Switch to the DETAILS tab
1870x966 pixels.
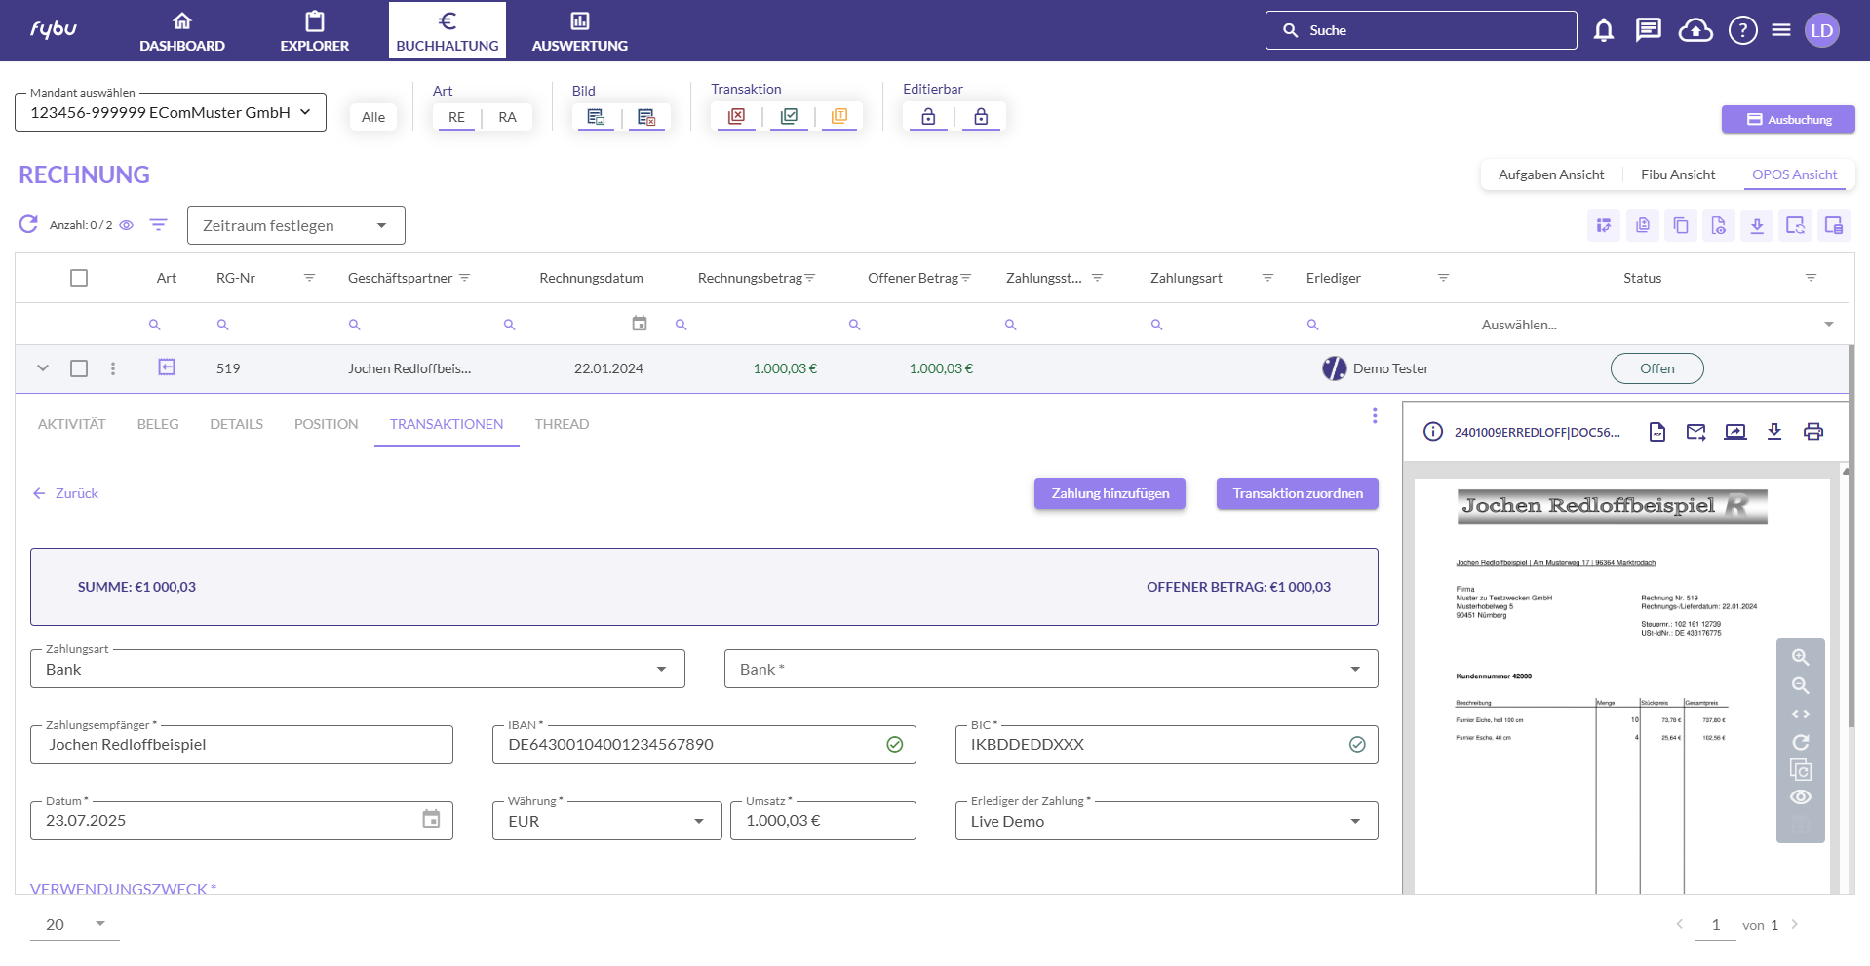tap(236, 424)
